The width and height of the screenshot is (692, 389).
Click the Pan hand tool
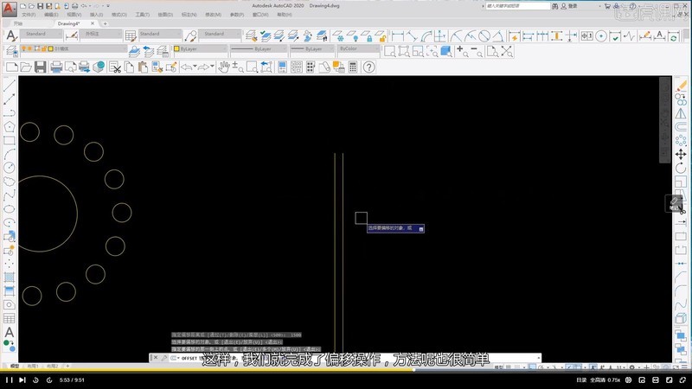tap(224, 67)
